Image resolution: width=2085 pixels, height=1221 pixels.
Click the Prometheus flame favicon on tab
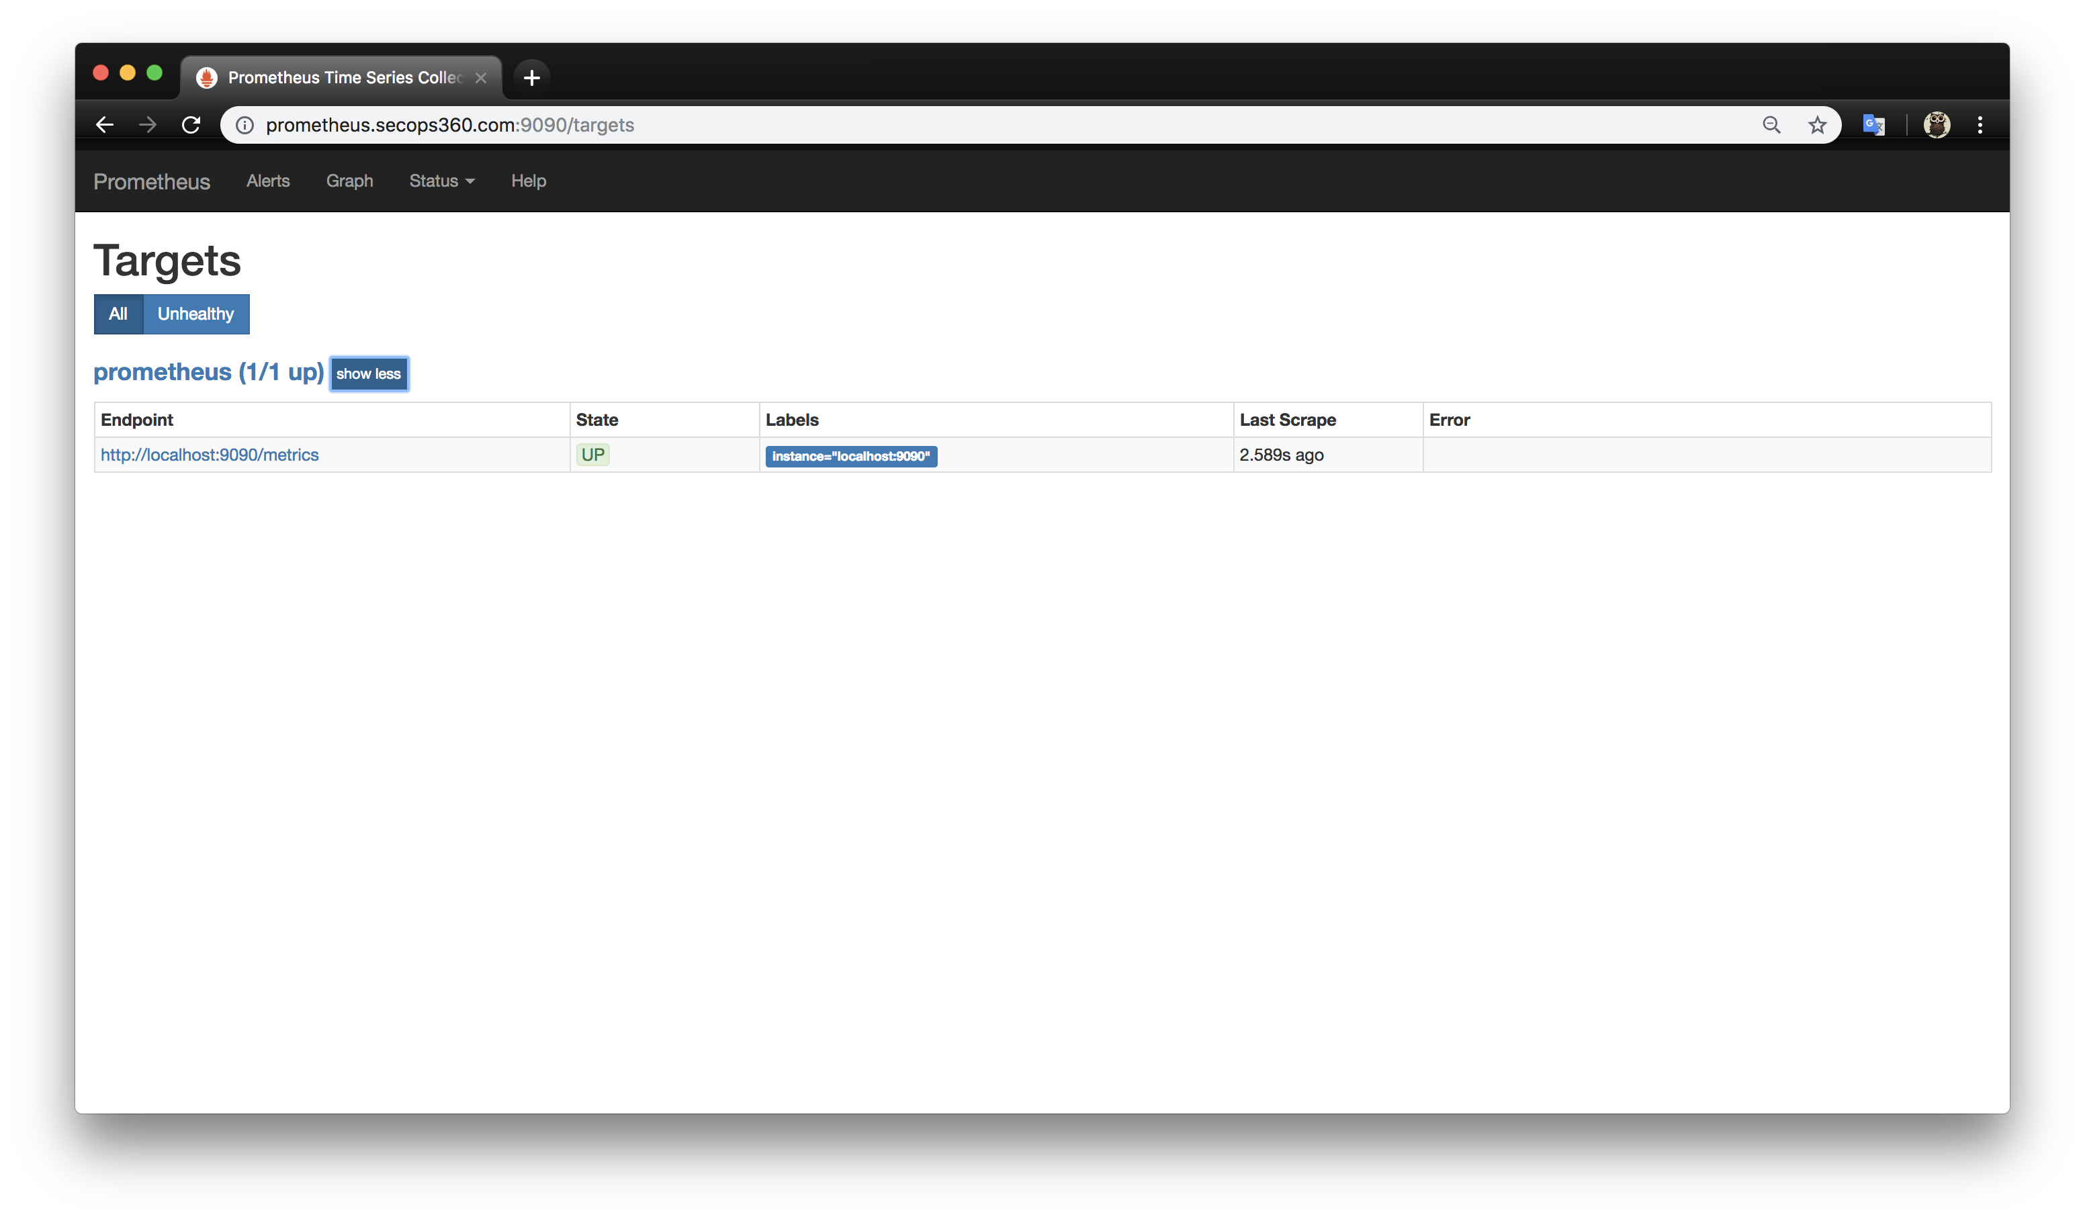[207, 78]
